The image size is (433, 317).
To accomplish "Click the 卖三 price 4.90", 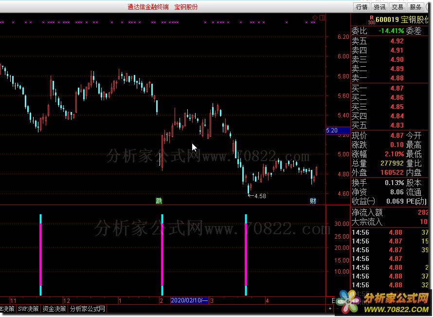I will point(397,59).
